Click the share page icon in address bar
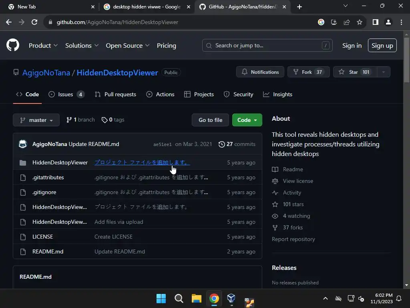This screenshot has width=410, height=308. tap(347, 22)
